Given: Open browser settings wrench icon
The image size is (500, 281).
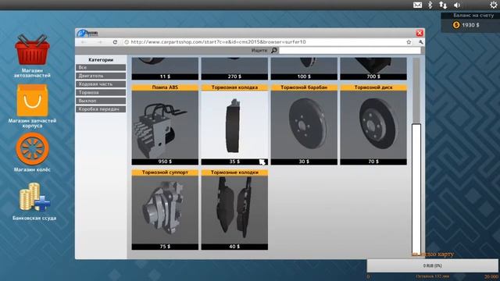Looking at the screenshot, I should [420, 42].
